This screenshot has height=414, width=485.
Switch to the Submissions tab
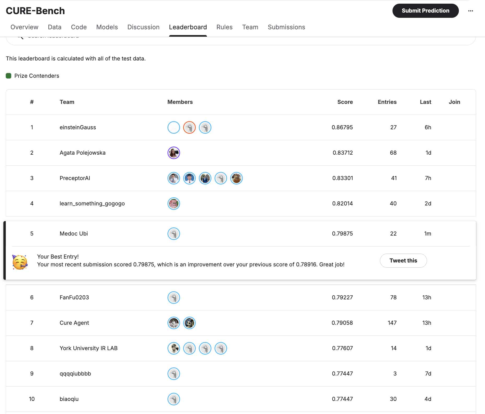[286, 27]
